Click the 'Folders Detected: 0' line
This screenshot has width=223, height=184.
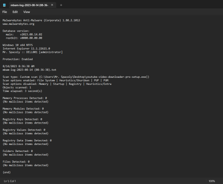pos(18,151)
